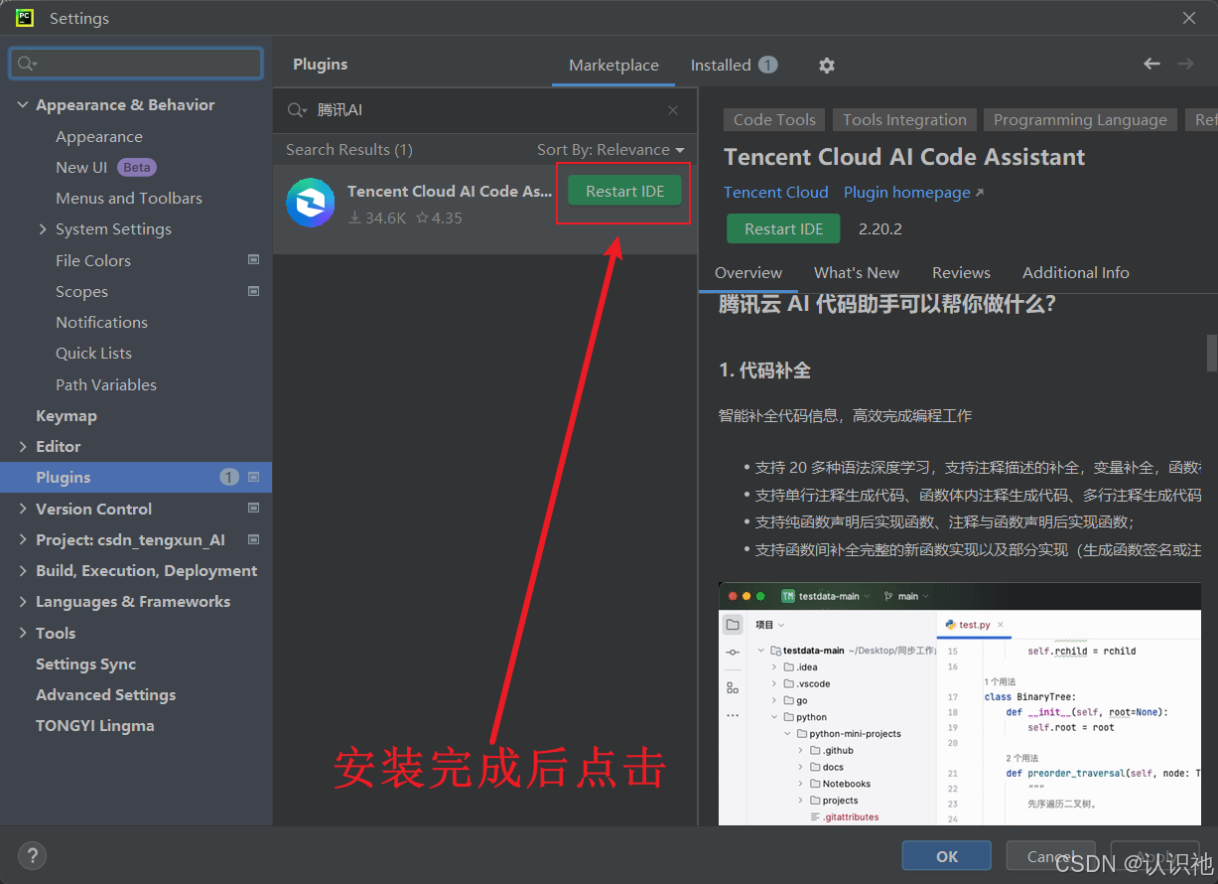This screenshot has width=1218, height=884.
Task: Click the back navigation arrow
Action: click(1151, 64)
